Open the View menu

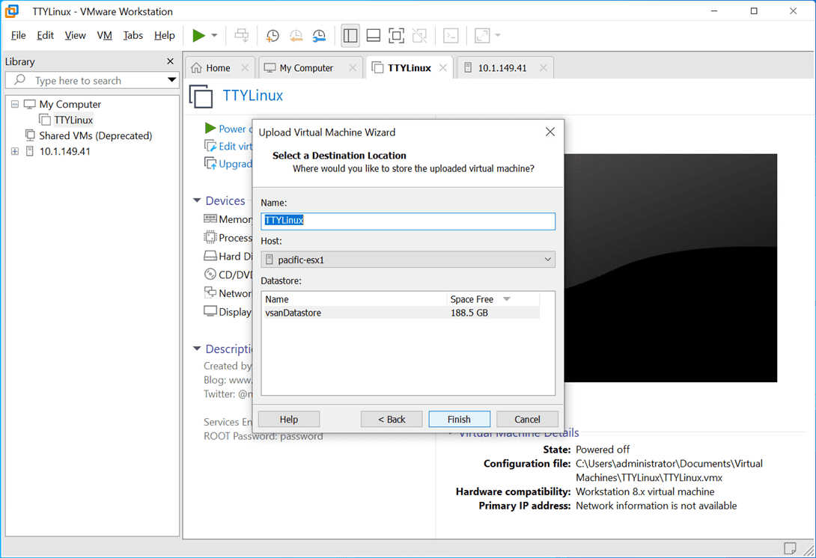pyautogui.click(x=75, y=35)
